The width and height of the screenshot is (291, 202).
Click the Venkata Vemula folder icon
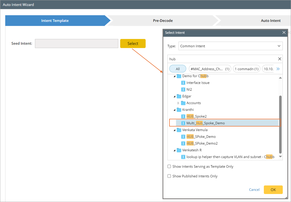(179, 130)
